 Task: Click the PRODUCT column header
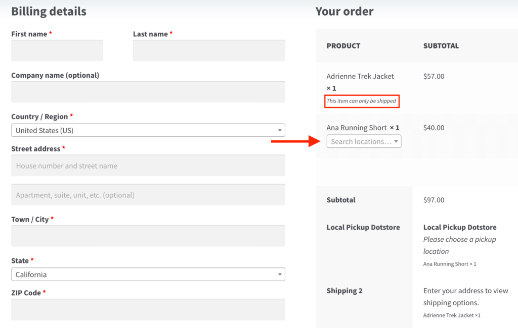(343, 46)
